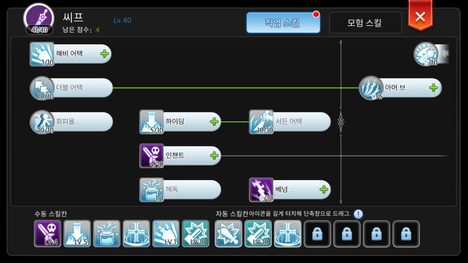Select the 해독 potion skill icon
The width and height of the screenshot is (468, 263).
[x=152, y=190]
